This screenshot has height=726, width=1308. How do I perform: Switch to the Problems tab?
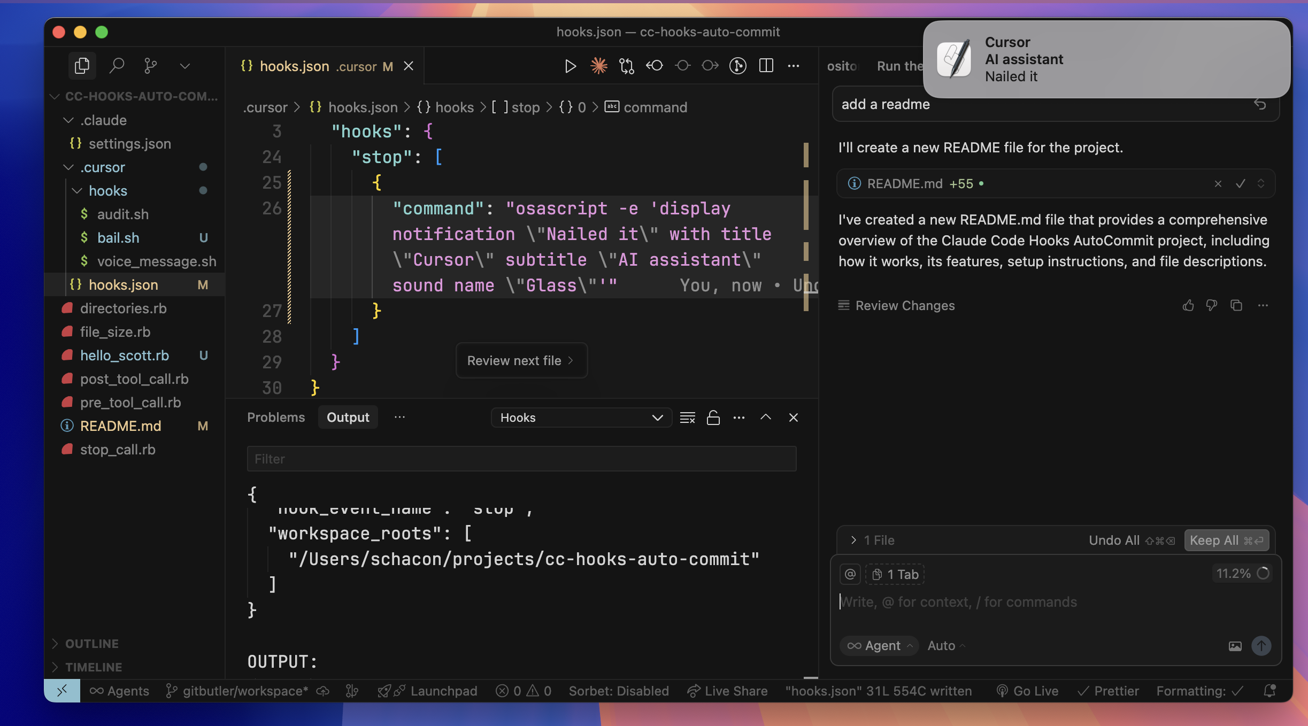pos(276,417)
